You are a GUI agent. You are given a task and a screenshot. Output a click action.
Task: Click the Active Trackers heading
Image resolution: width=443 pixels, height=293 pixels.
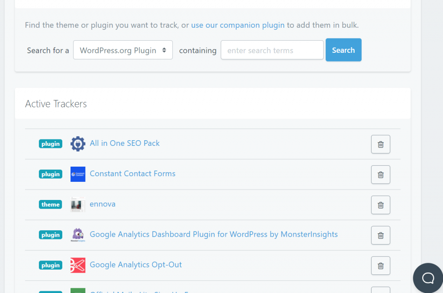click(x=56, y=104)
